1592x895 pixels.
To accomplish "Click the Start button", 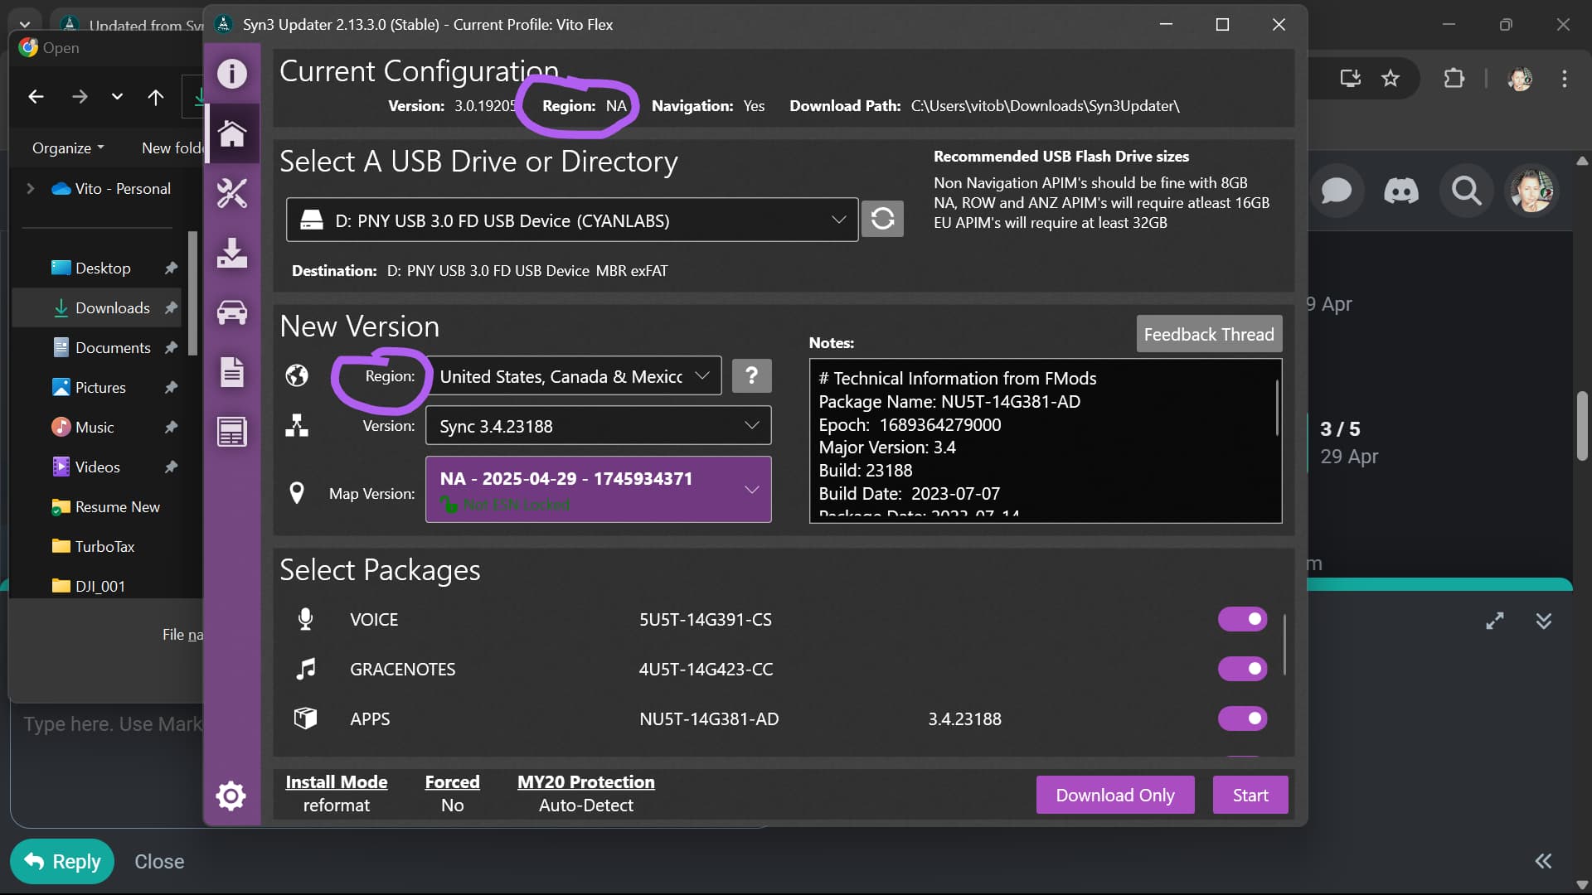I will pyautogui.click(x=1250, y=795).
